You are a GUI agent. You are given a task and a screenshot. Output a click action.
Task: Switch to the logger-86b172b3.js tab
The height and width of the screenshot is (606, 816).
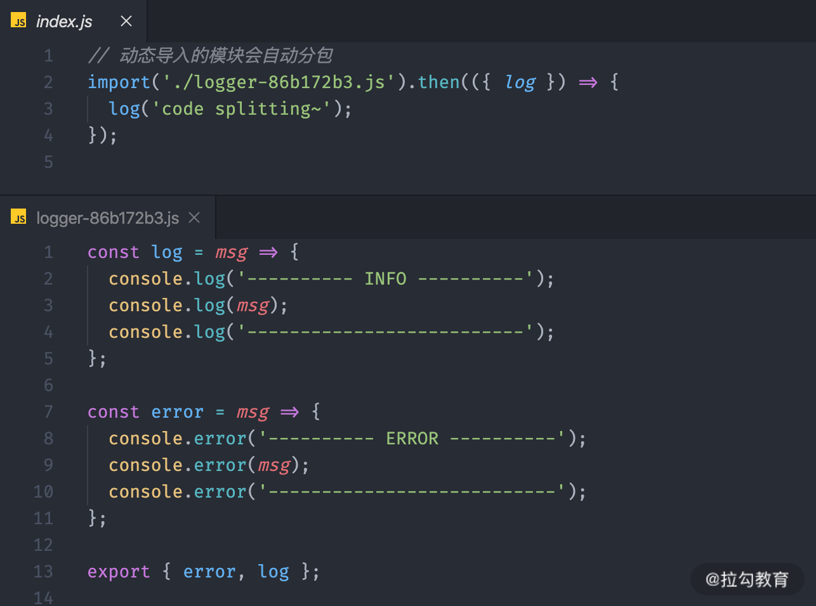click(x=107, y=218)
